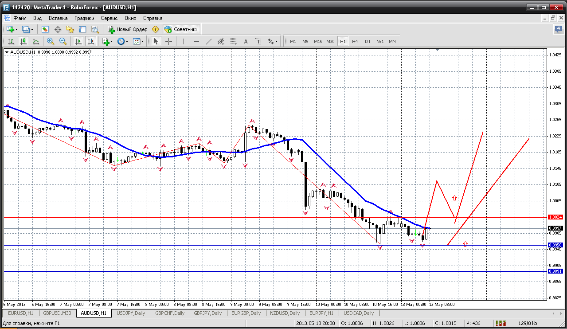Select the Trendline drawing tool
Viewport: 567px width, 329px height.
(208, 41)
